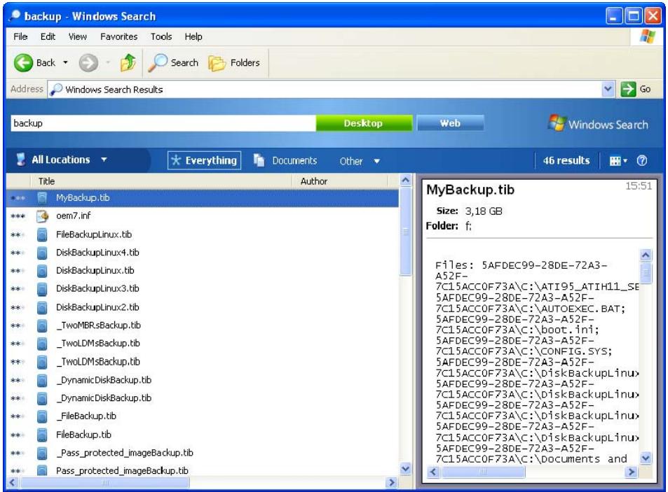Screen dimensions: 668x492
Task: Select the Everything filter
Action: click(x=204, y=160)
